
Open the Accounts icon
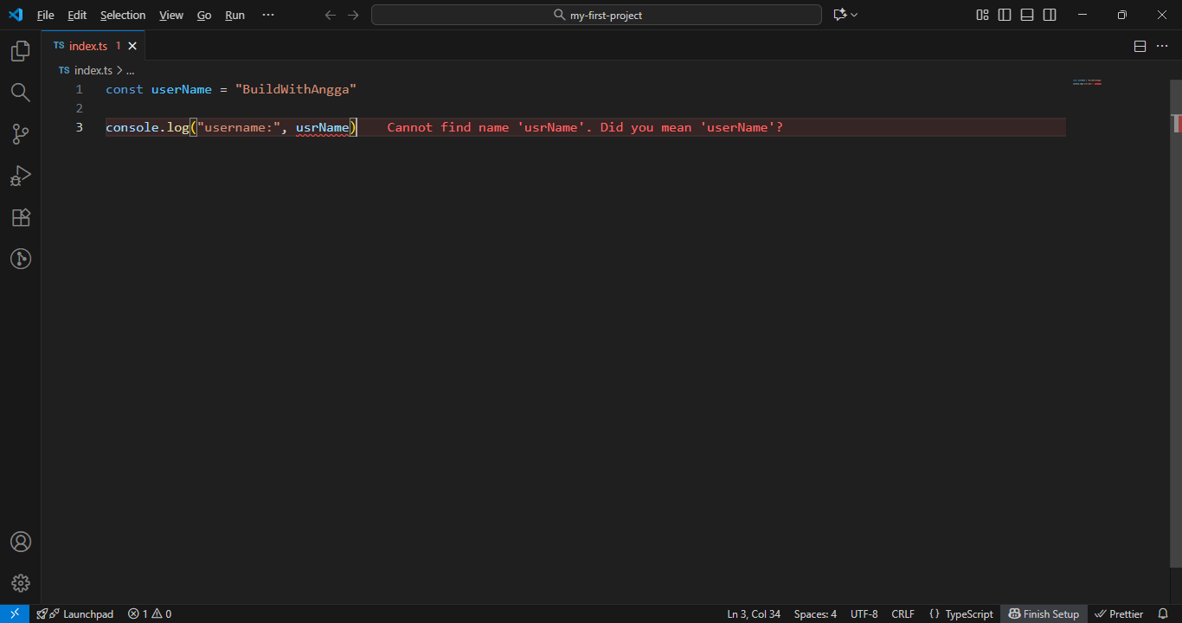(21, 542)
